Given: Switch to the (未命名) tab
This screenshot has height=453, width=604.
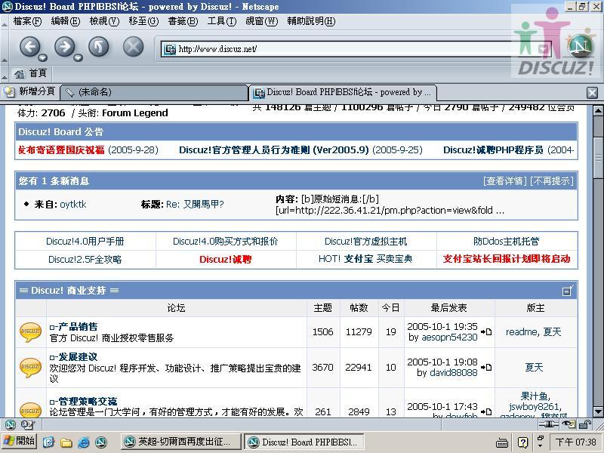Looking at the screenshot, I should click(154, 92).
